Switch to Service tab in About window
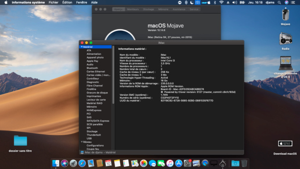 pos(194,9)
